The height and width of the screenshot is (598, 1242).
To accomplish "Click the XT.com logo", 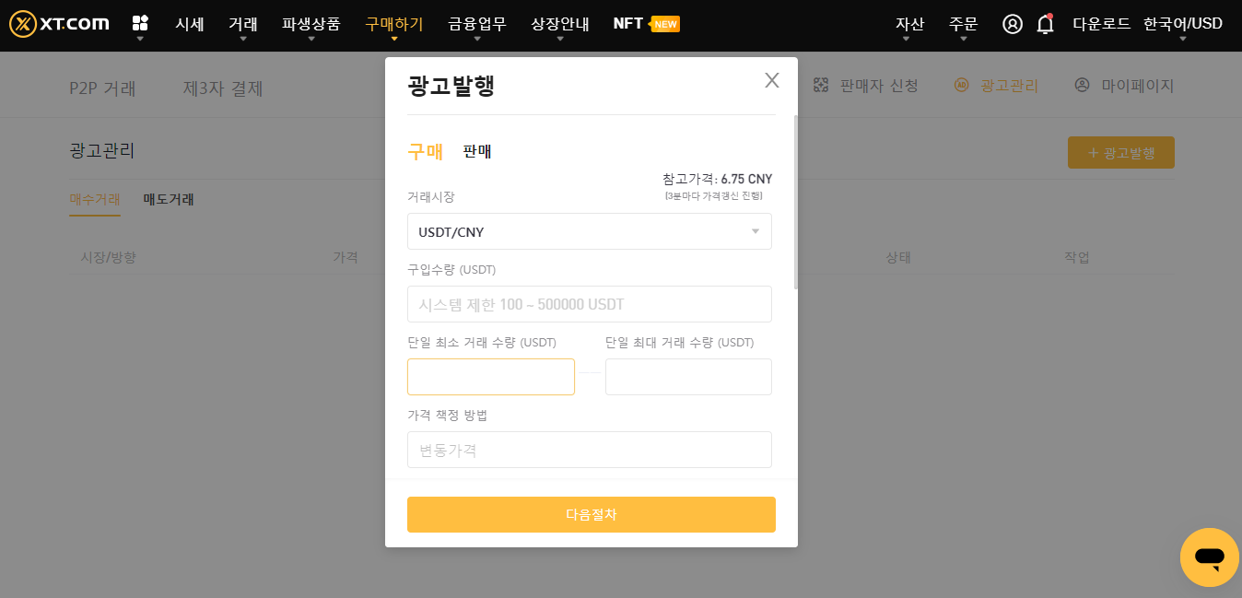I will coord(59,24).
